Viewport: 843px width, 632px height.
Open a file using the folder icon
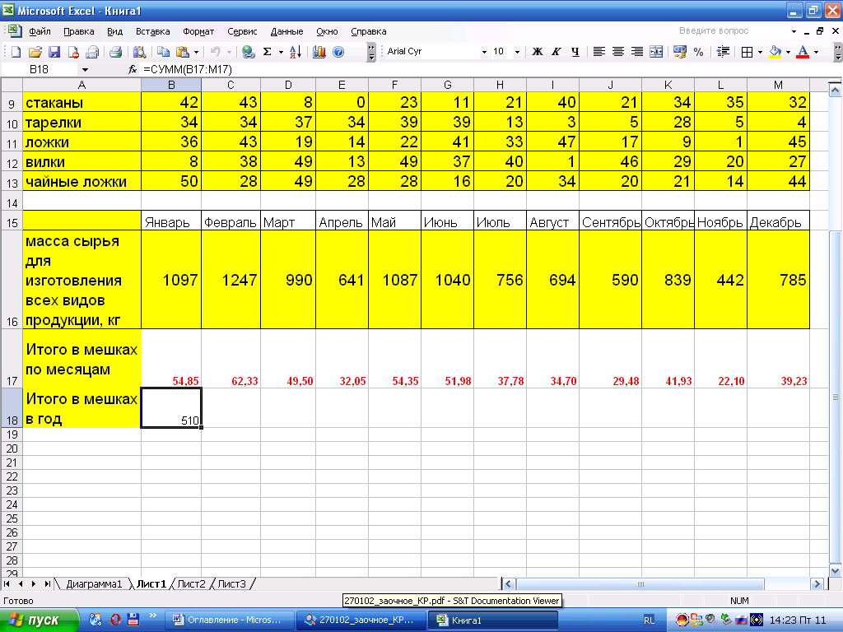click(36, 52)
